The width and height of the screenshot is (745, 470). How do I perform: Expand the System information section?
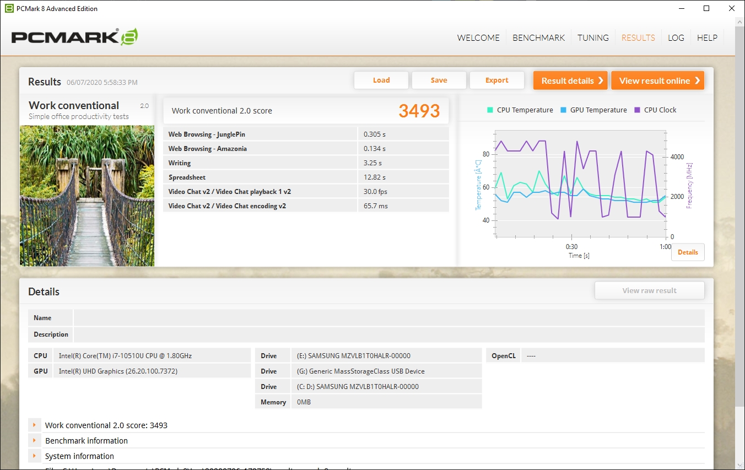tap(34, 456)
